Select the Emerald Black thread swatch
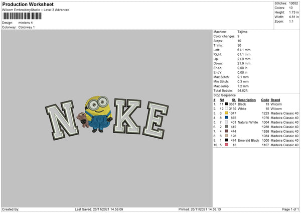This screenshot has width=301, height=213. point(226,140)
